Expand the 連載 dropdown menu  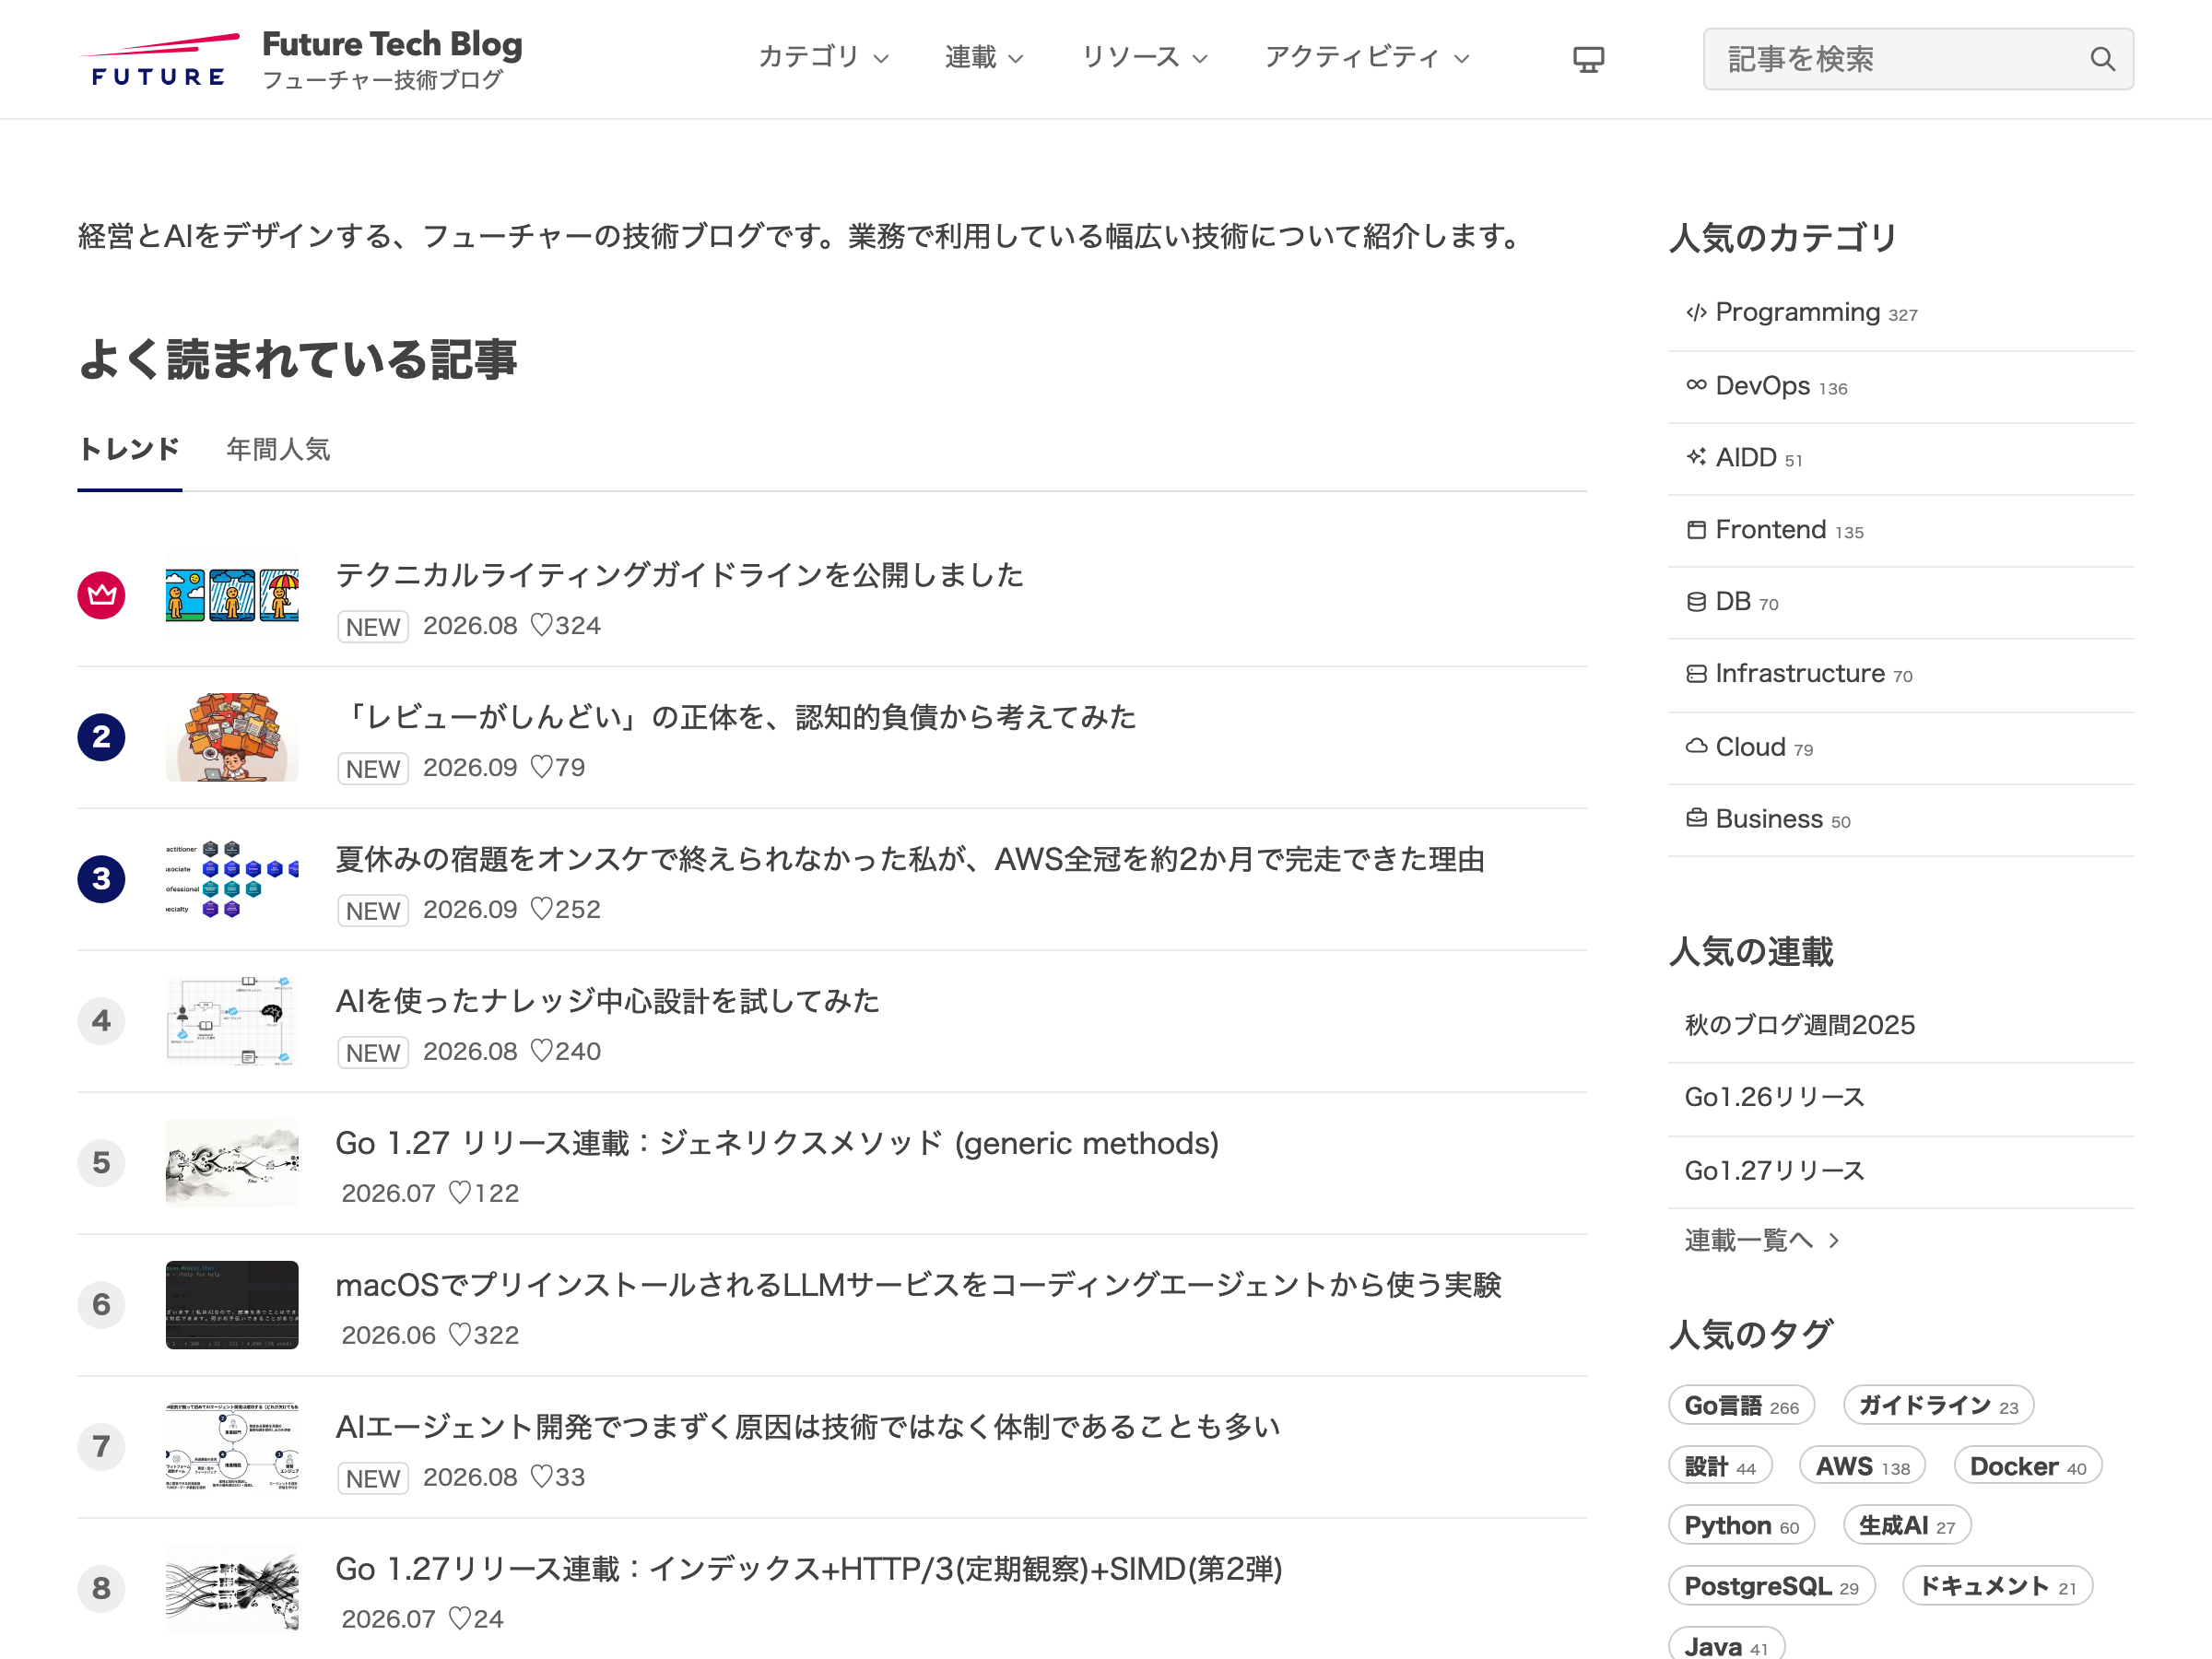point(984,58)
